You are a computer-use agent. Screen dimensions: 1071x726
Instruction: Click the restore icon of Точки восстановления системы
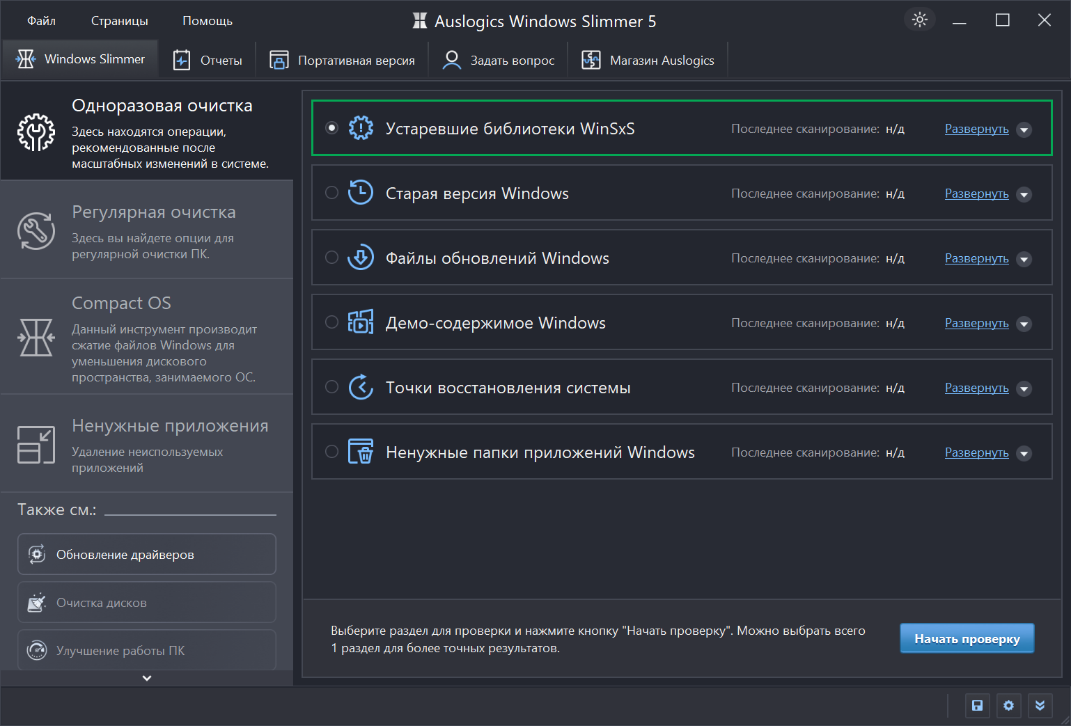(361, 387)
